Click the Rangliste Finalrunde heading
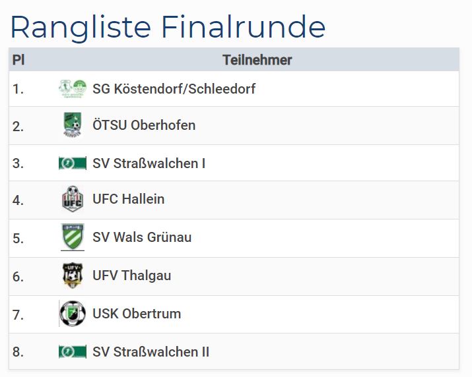Viewport: 472px width, 377px height. coord(168,27)
